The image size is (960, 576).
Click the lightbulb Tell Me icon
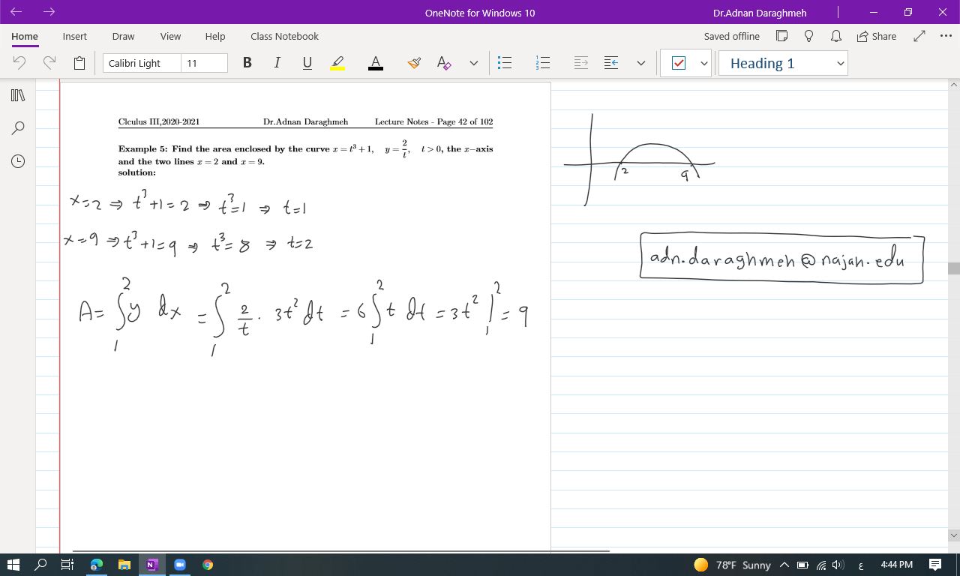click(x=808, y=36)
